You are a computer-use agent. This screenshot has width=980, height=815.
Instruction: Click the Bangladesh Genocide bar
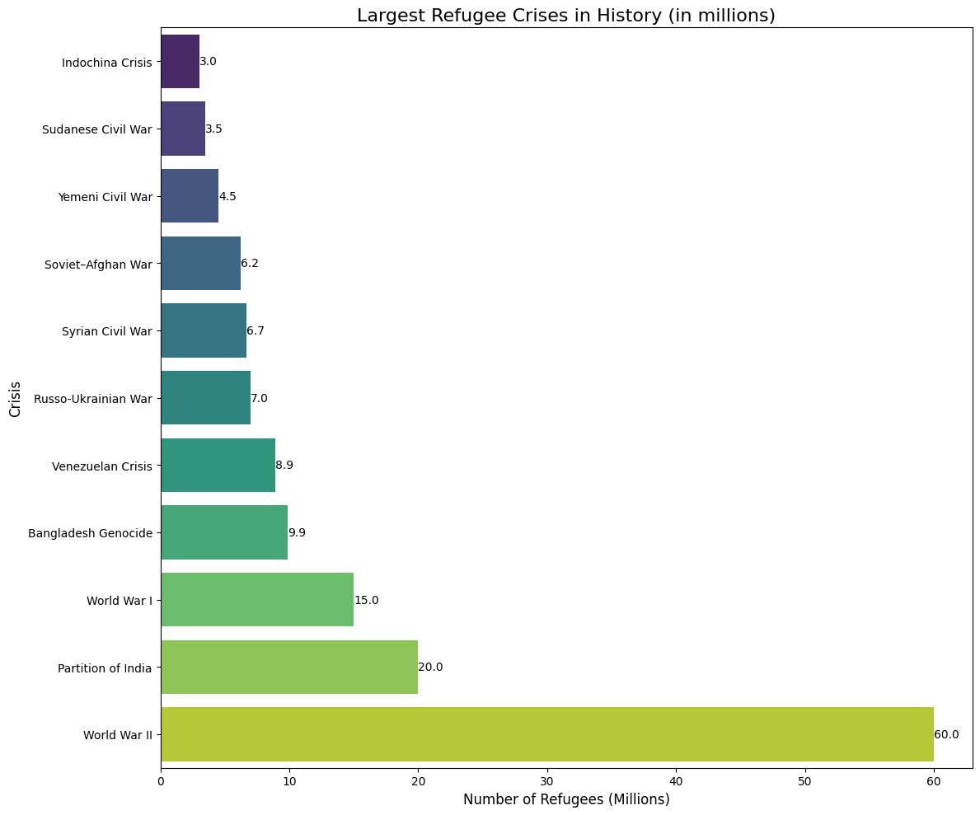pos(223,532)
